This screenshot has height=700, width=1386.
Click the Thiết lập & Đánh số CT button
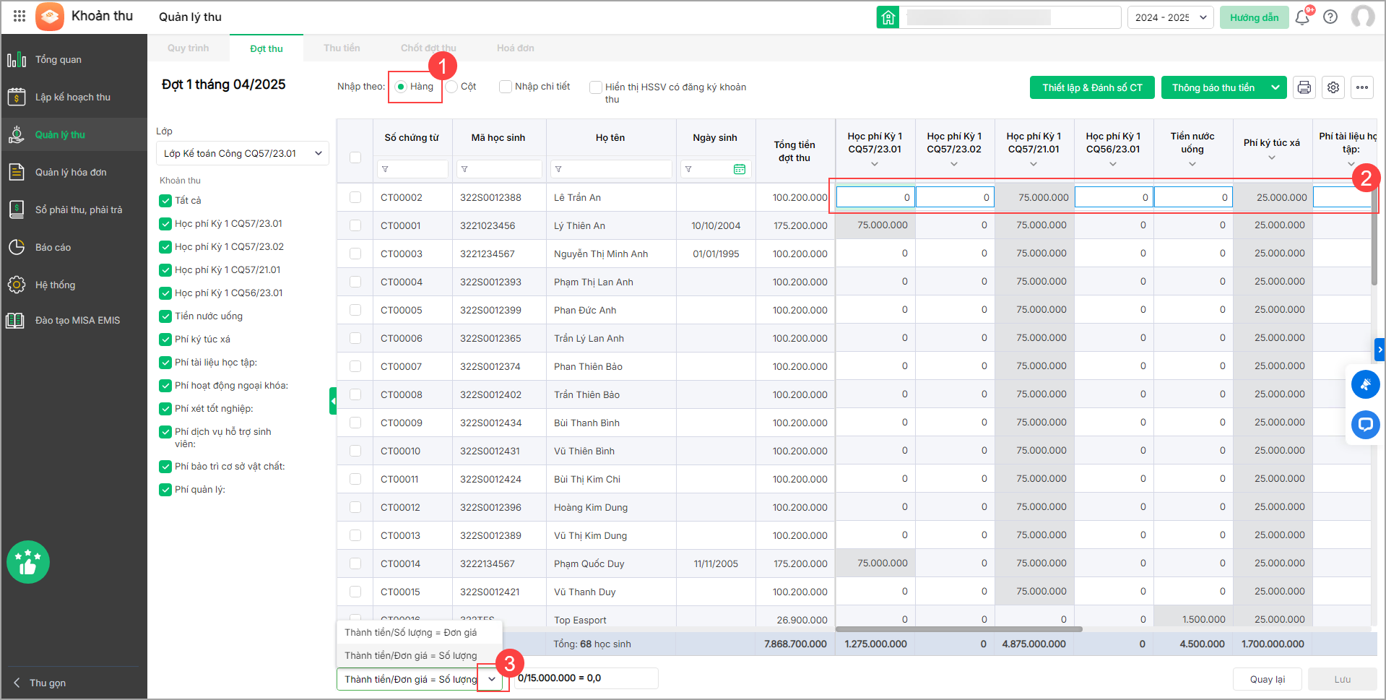[x=1091, y=87]
